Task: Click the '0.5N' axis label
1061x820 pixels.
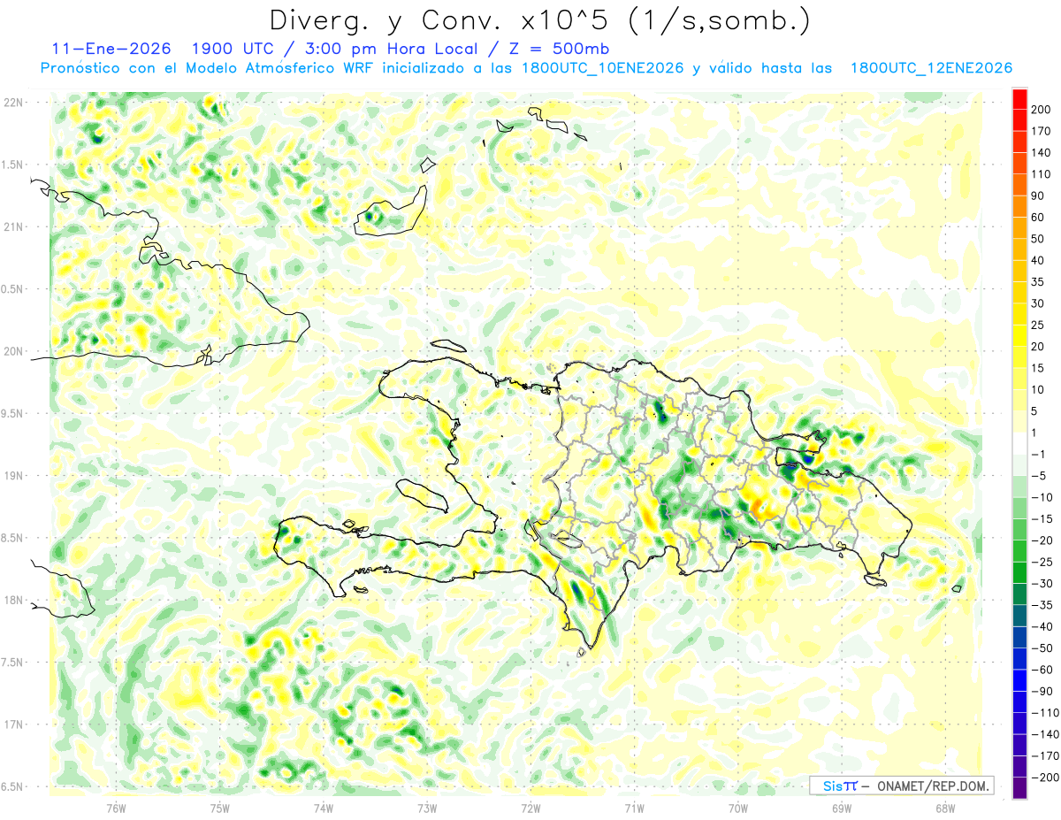Action: tap(13, 289)
